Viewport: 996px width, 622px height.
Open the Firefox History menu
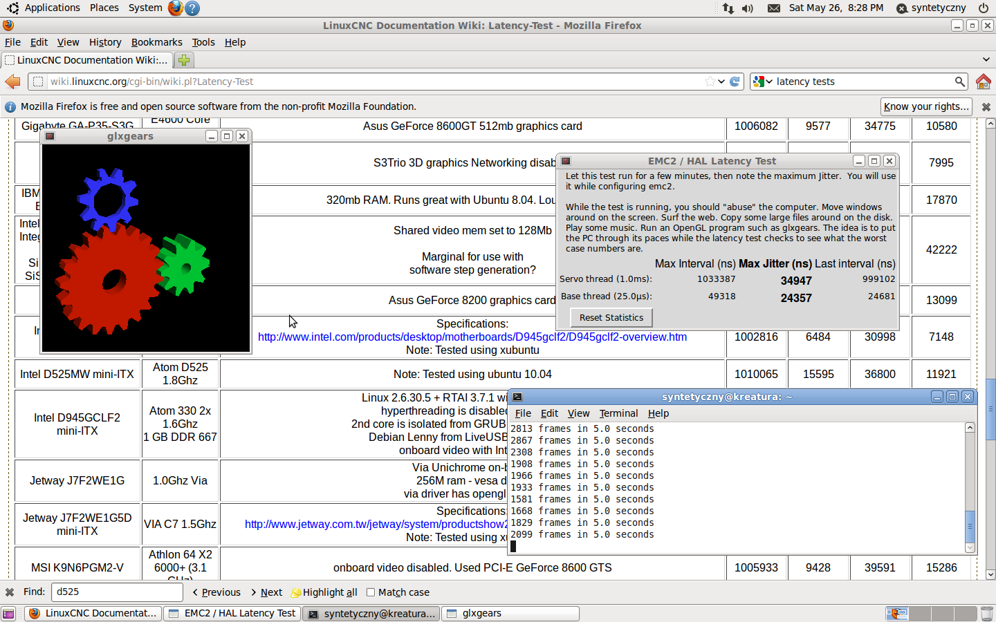pyautogui.click(x=105, y=42)
